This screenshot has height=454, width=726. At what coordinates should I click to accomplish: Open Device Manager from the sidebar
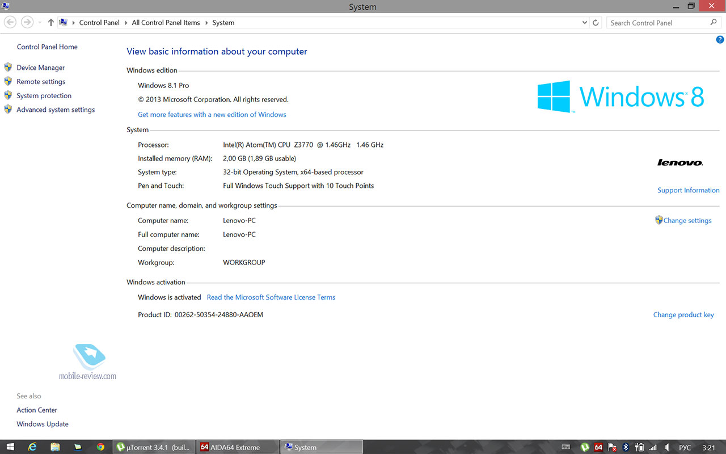pos(40,68)
